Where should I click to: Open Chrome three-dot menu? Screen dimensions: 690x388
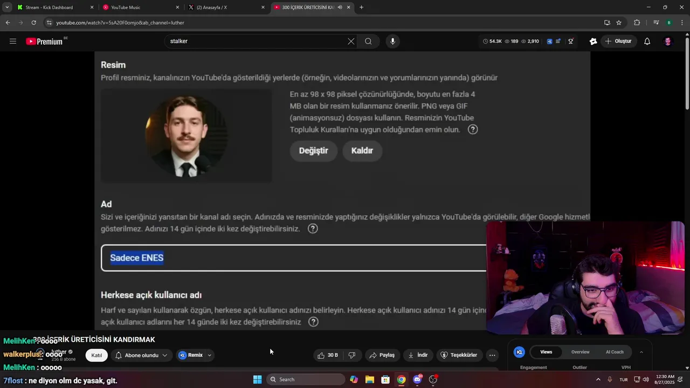coord(682,23)
